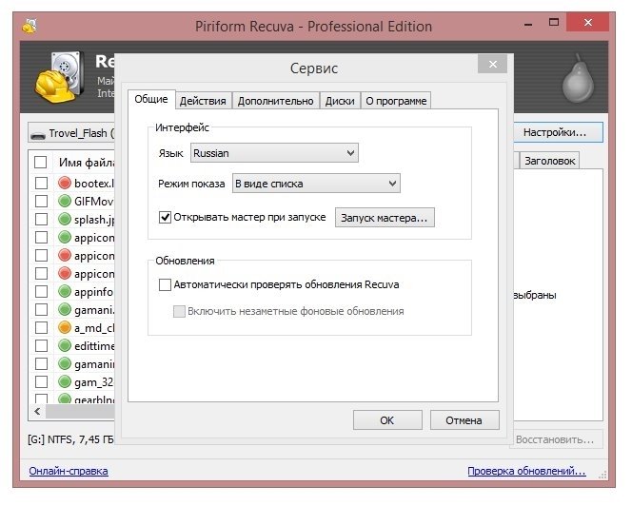Click green status dot beside GIFMov file

point(65,201)
